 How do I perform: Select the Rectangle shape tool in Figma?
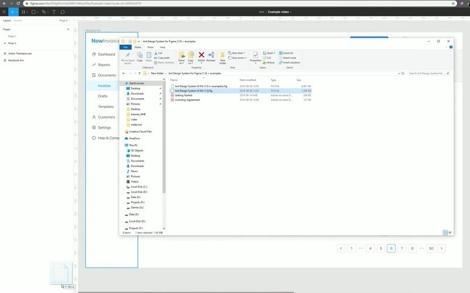pos(34,12)
